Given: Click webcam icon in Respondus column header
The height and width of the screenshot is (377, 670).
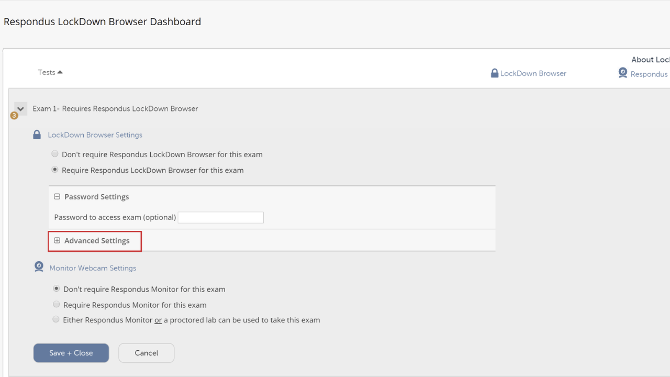Looking at the screenshot, I should click(622, 73).
